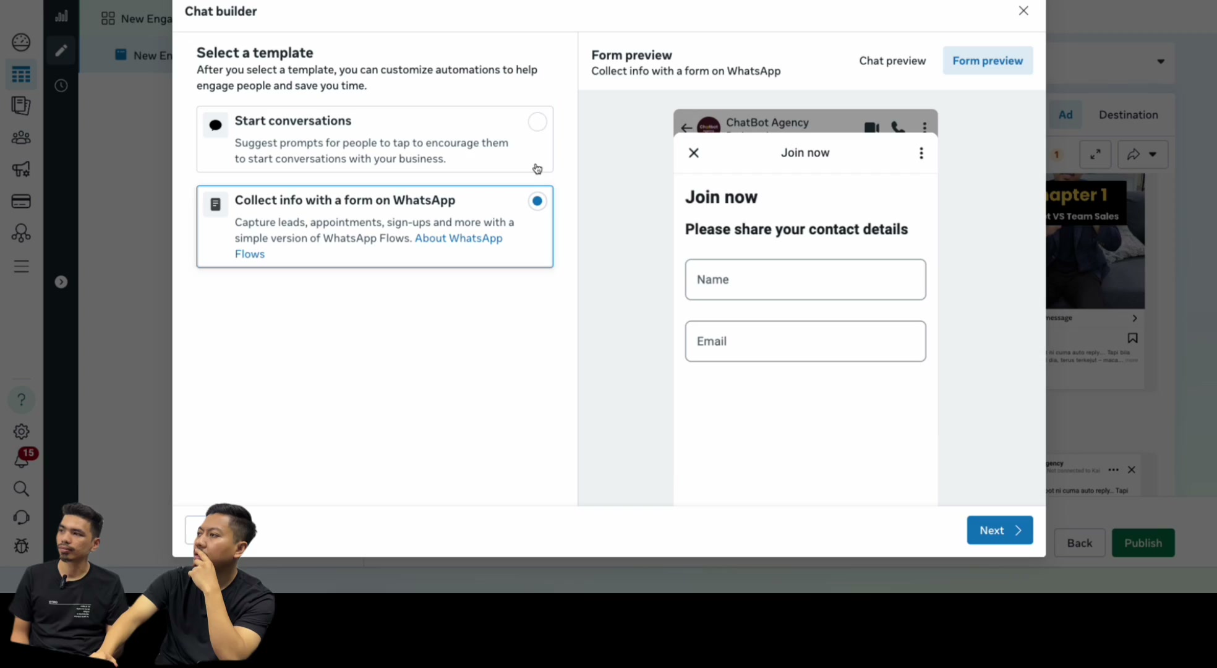Open the history clock icon in the dark panel
Viewport: 1217px width, 668px height.
click(61, 85)
